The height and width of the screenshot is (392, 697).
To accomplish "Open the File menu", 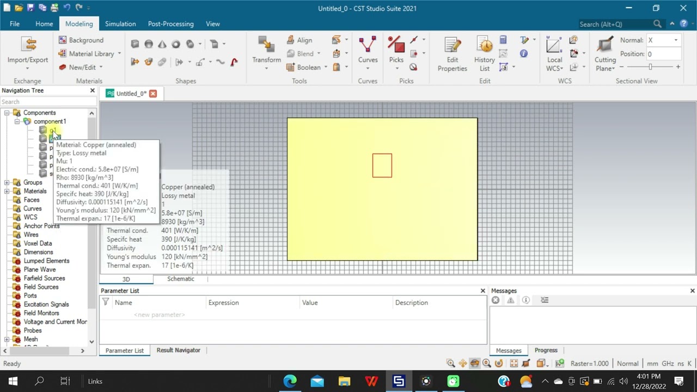I will tap(15, 24).
